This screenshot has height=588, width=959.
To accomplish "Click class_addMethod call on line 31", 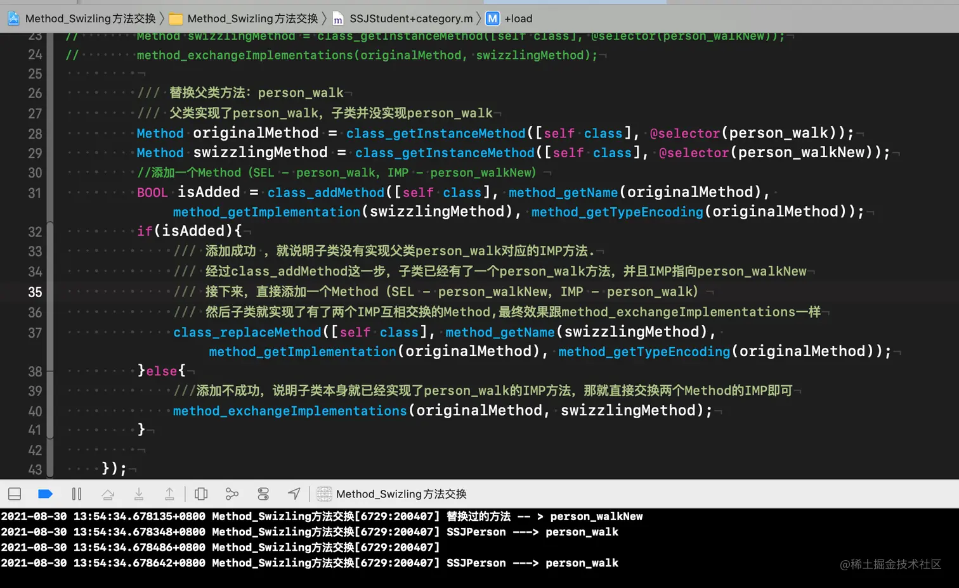I will click(326, 193).
